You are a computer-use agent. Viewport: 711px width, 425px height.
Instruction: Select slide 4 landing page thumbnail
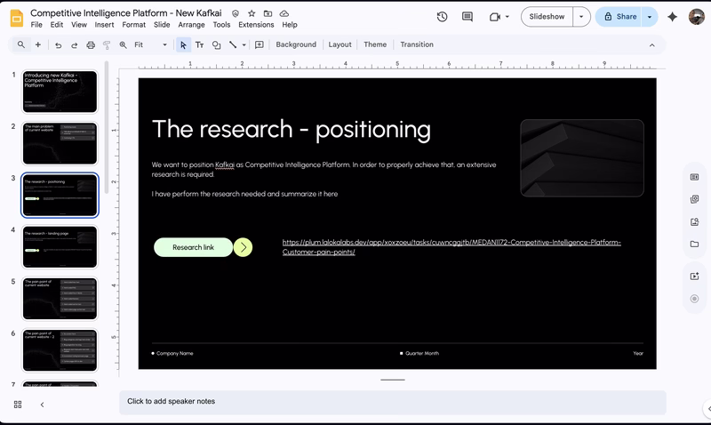coord(60,247)
